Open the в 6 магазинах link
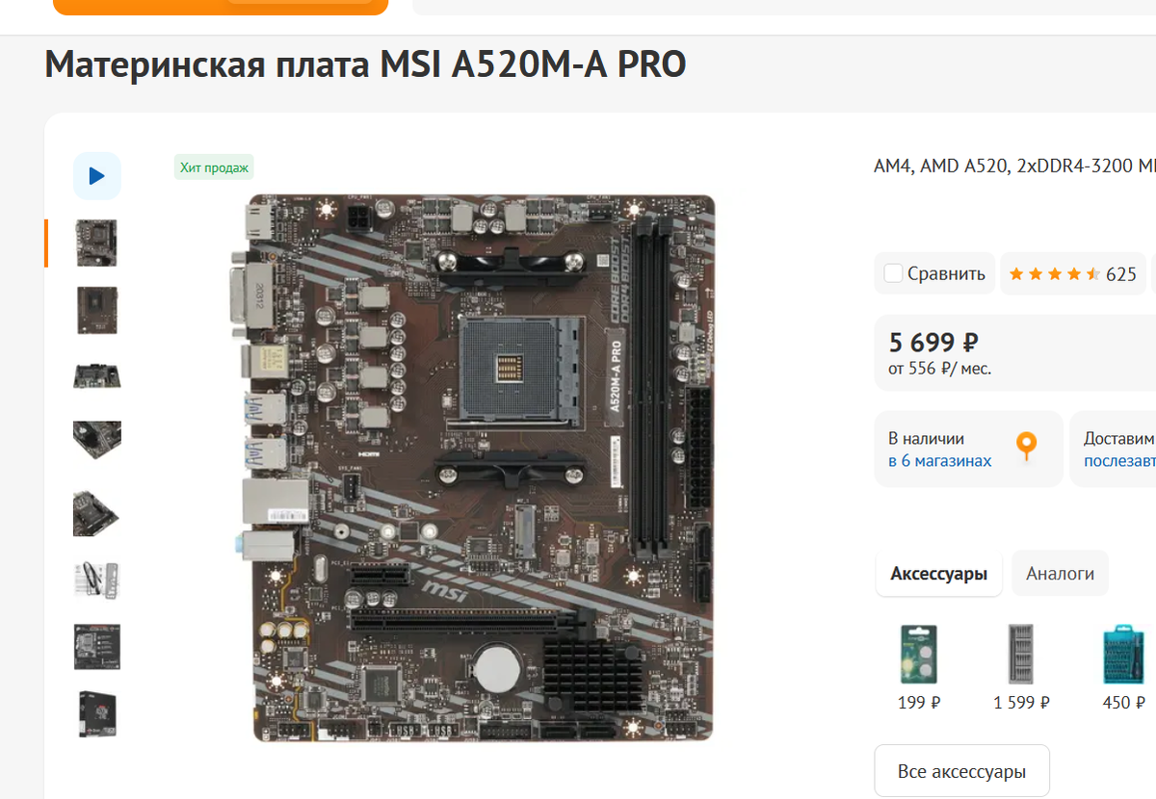The height and width of the screenshot is (799, 1156). pyautogui.click(x=939, y=461)
